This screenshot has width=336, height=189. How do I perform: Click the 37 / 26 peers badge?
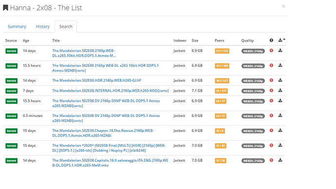(x=221, y=161)
